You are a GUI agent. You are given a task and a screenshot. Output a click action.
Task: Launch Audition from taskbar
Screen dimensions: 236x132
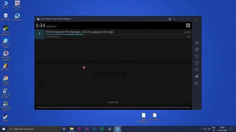click(x=102, y=129)
